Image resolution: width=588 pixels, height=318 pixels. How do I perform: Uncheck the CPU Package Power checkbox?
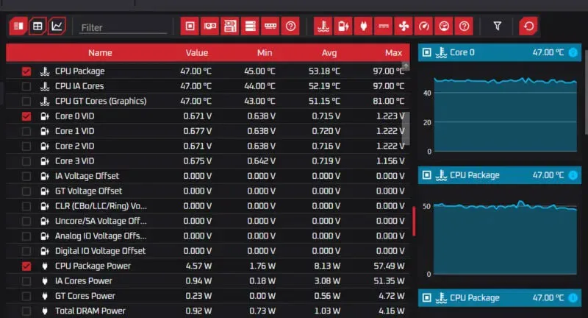26,266
